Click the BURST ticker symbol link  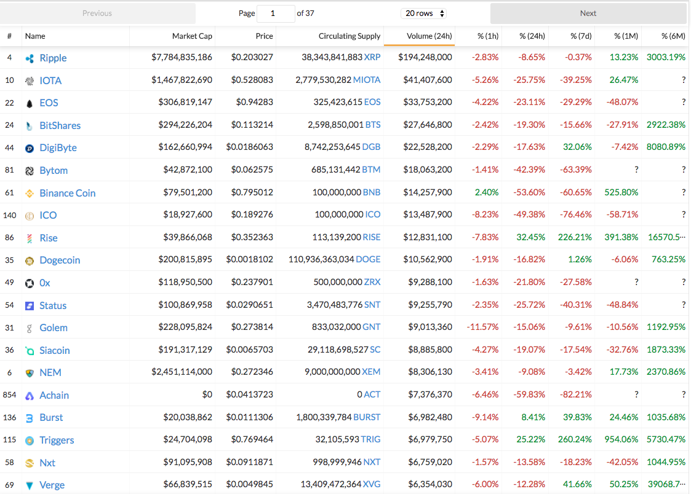pos(367,417)
